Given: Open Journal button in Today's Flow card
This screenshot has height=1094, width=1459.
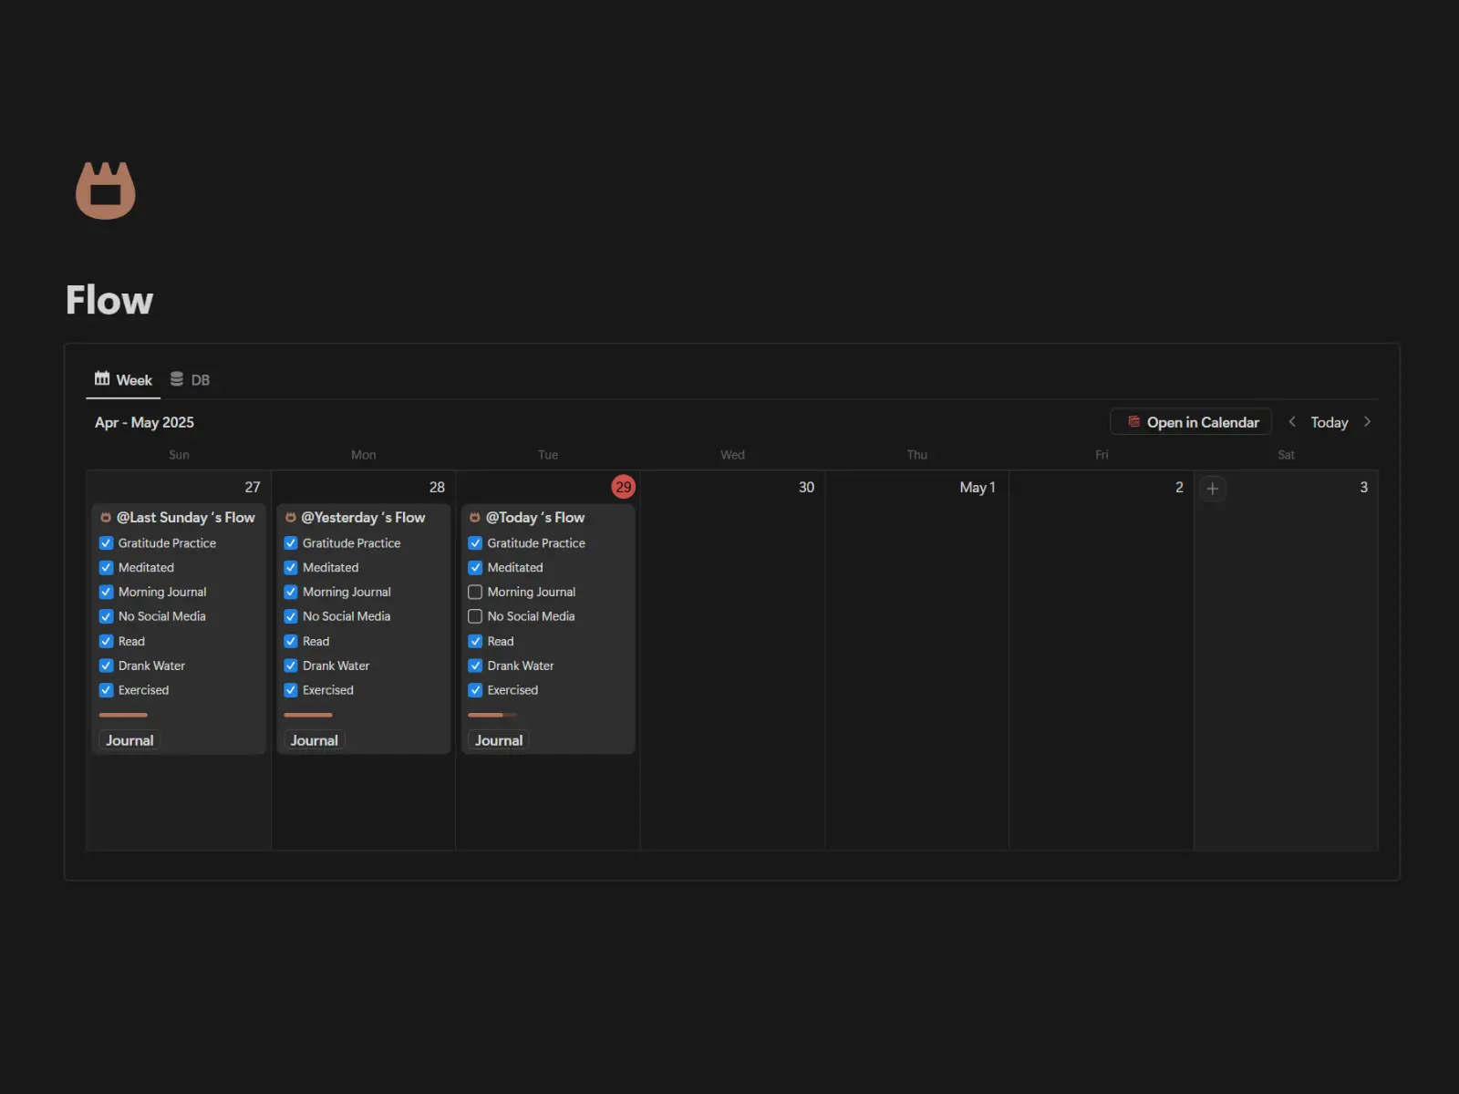Looking at the screenshot, I should click(498, 741).
